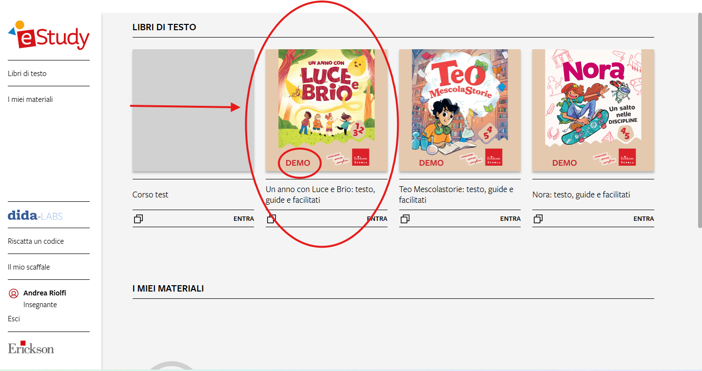Click the LIBRI DI TESTO section heading
Image resolution: width=702 pixels, height=371 pixels.
tap(164, 27)
